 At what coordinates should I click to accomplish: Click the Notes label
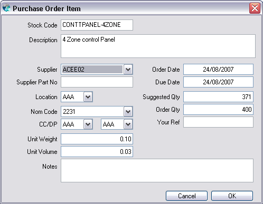50,167
